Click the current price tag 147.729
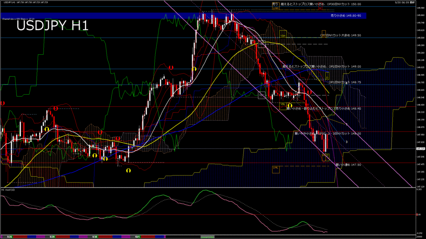Screen dimensions: 426x239 pos(420,149)
